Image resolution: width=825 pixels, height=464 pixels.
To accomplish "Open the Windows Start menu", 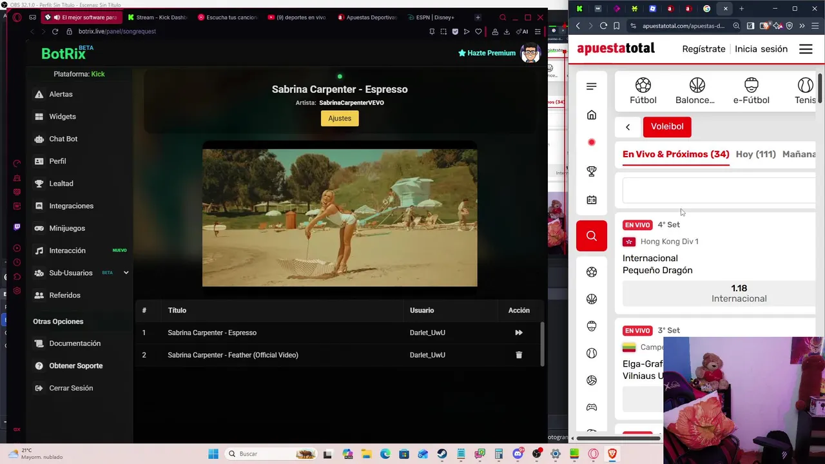I will 213,454.
